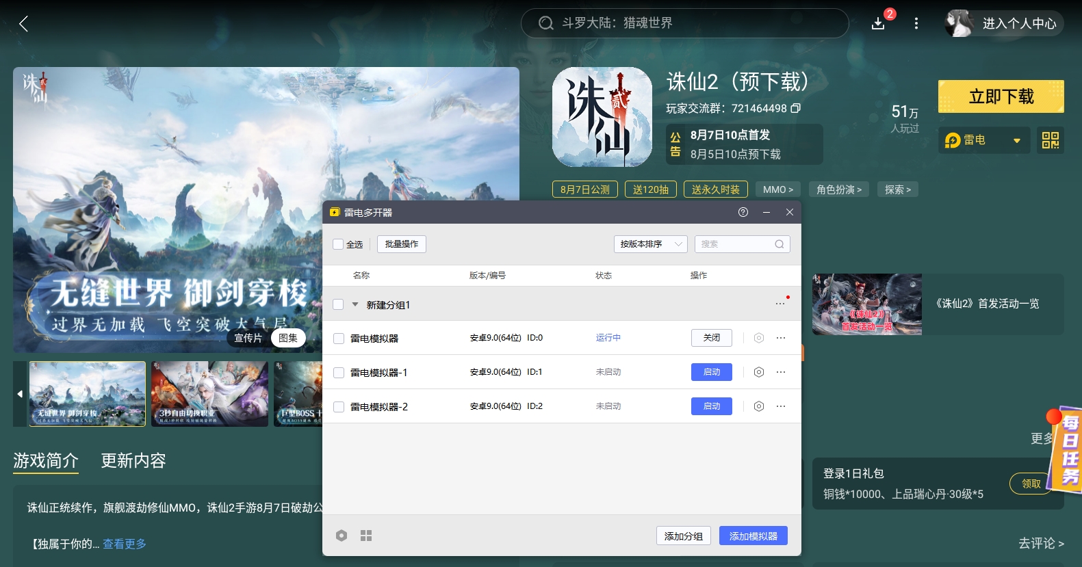The height and width of the screenshot is (567, 1082).
Task: Click the 诛仙2 game logo icon
Action: [x=602, y=117]
